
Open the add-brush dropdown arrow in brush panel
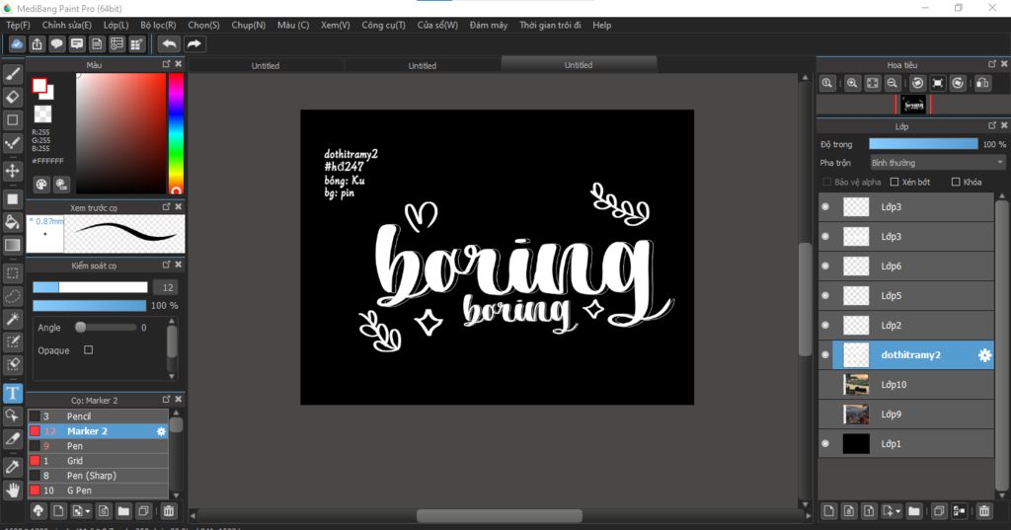tap(87, 512)
